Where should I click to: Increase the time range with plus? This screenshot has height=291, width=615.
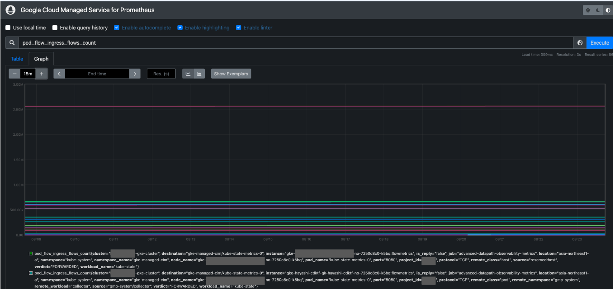point(42,74)
